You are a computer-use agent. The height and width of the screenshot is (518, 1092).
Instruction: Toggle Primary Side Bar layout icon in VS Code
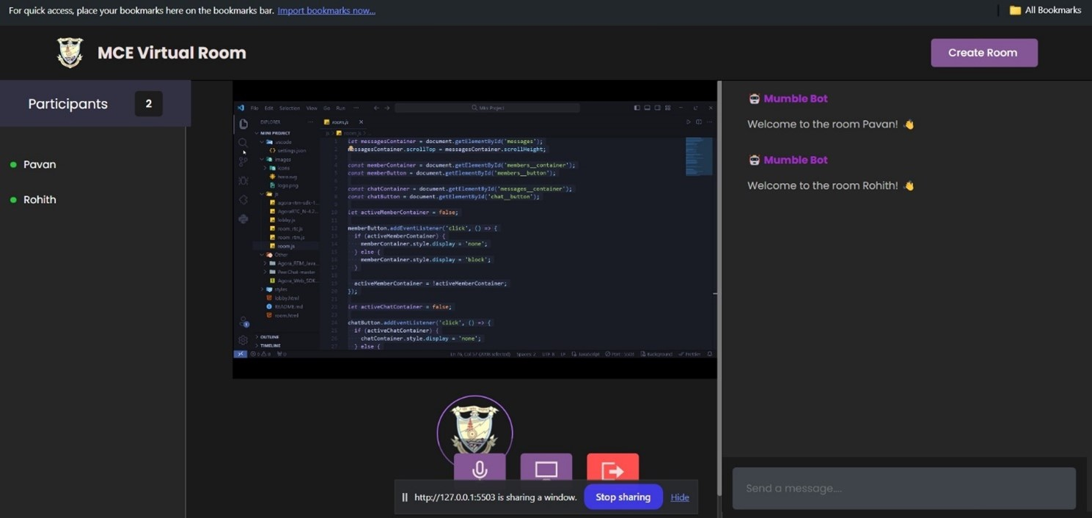click(x=637, y=108)
